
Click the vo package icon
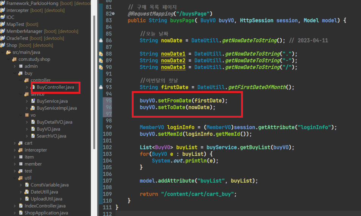[x=27, y=115]
